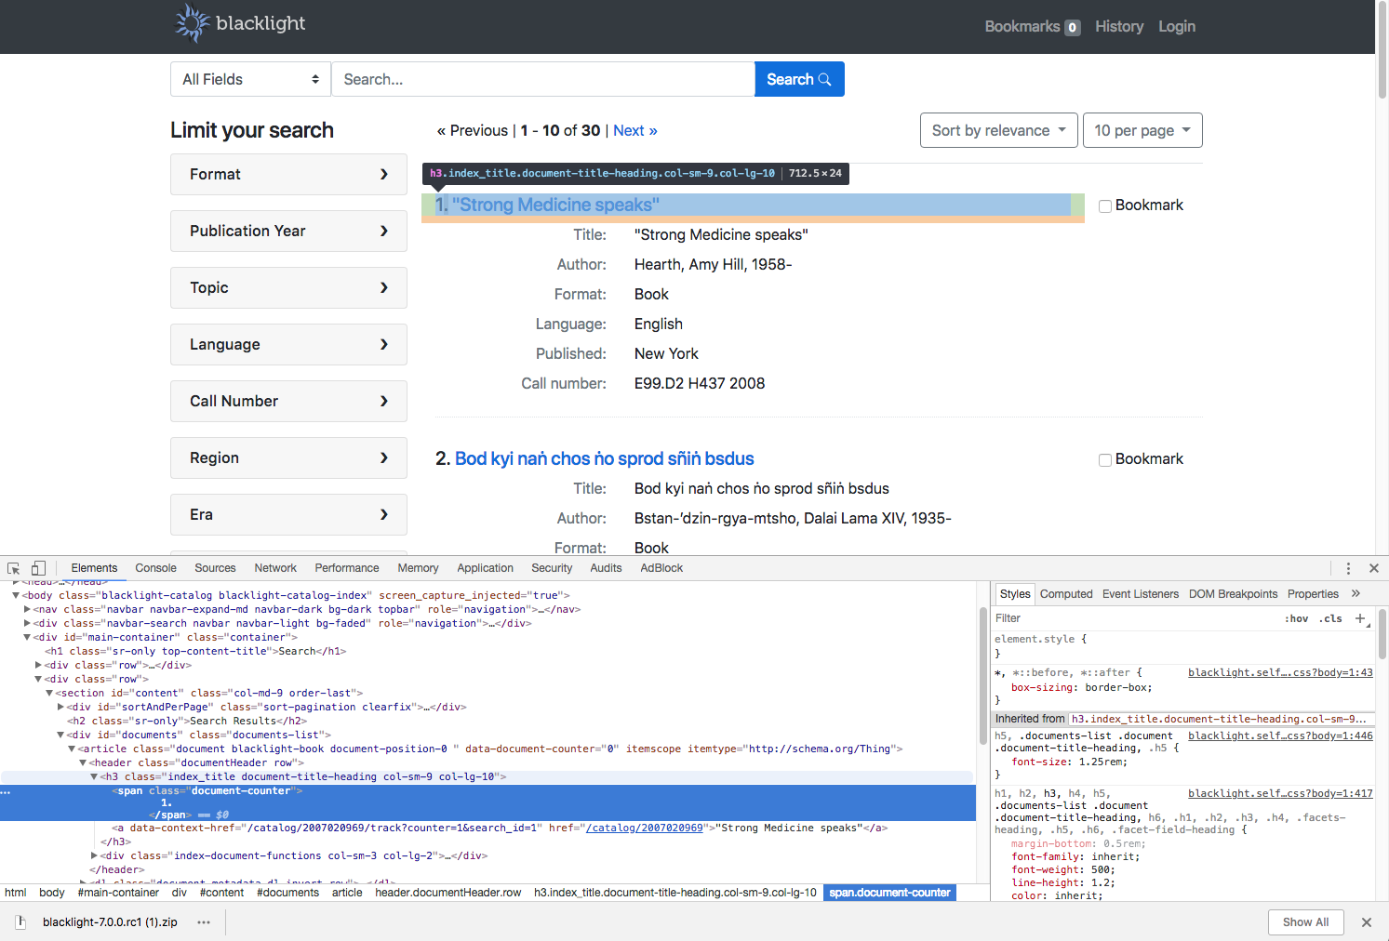Open the Computed styles tab
The width and height of the screenshot is (1389, 941).
pos(1066,594)
